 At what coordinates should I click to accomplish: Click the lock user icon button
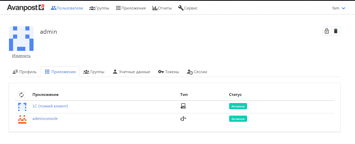click(327, 31)
